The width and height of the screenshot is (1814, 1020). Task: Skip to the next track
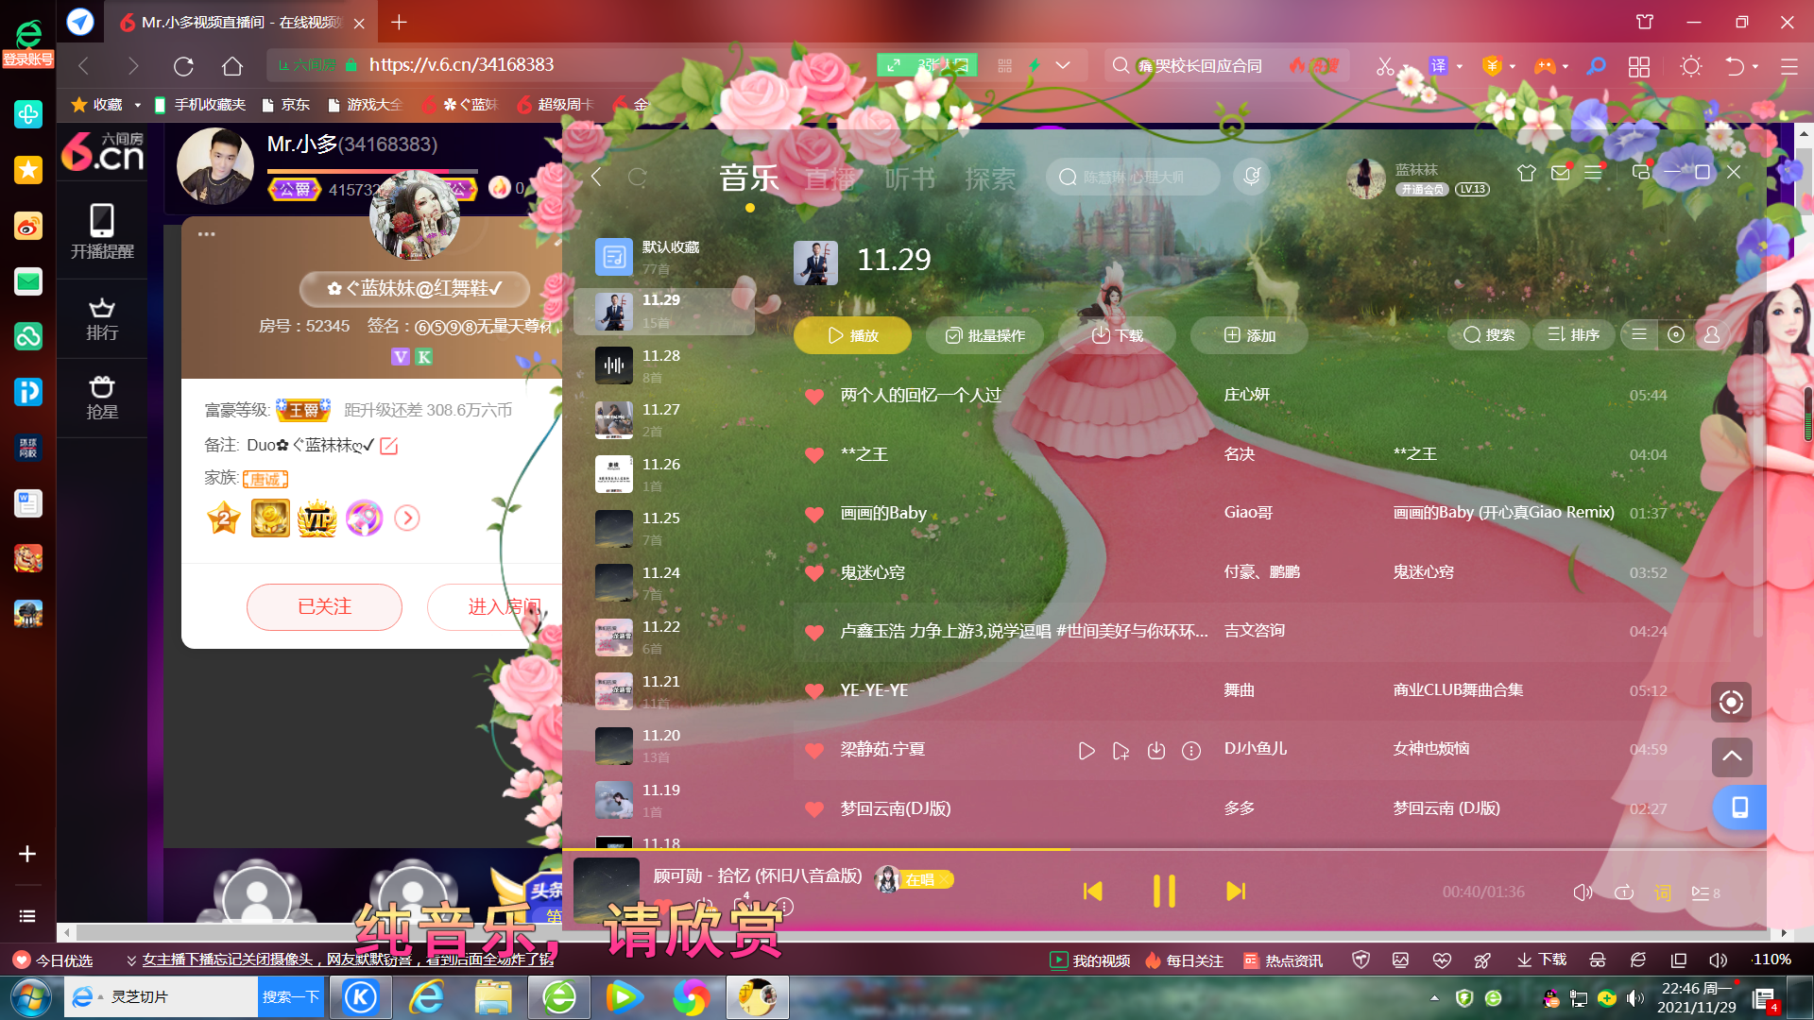(1235, 892)
